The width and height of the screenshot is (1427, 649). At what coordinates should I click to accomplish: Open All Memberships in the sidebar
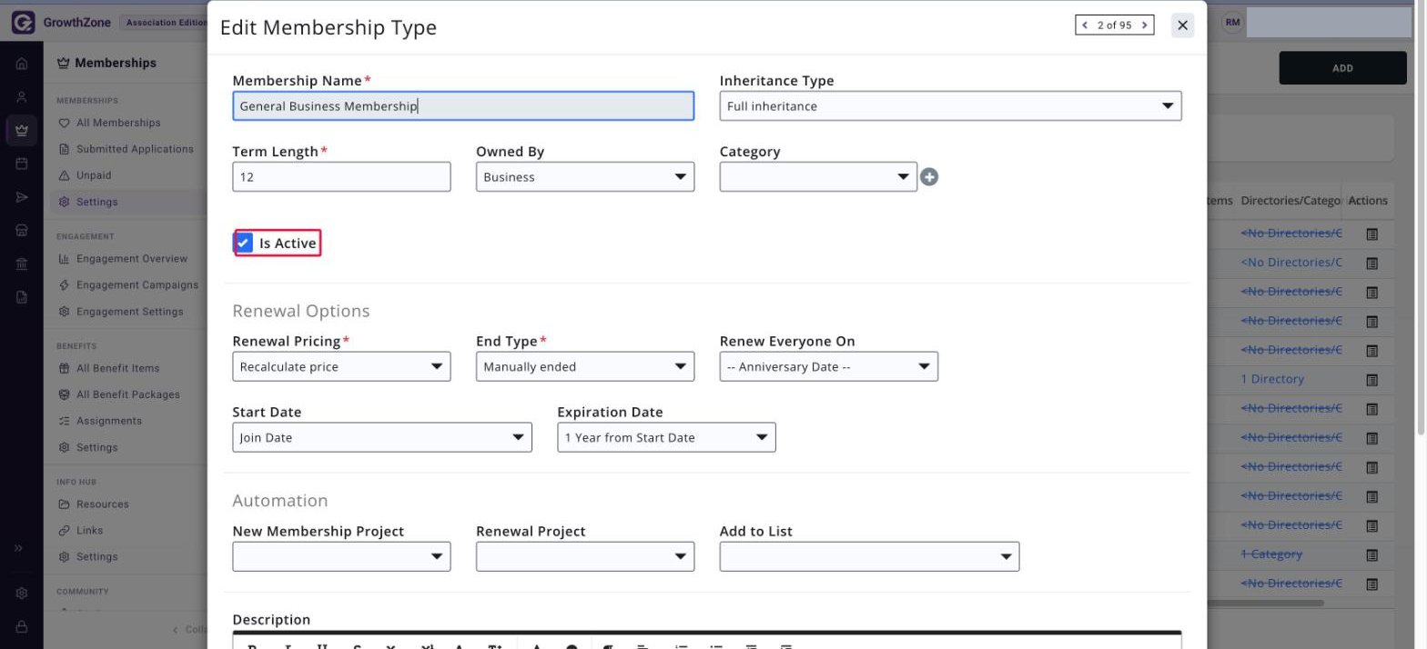(x=118, y=123)
